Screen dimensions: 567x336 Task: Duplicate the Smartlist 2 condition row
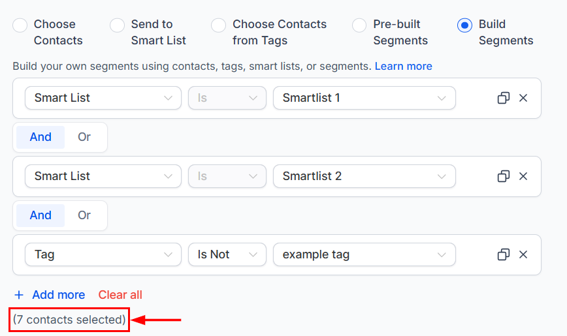tap(504, 176)
